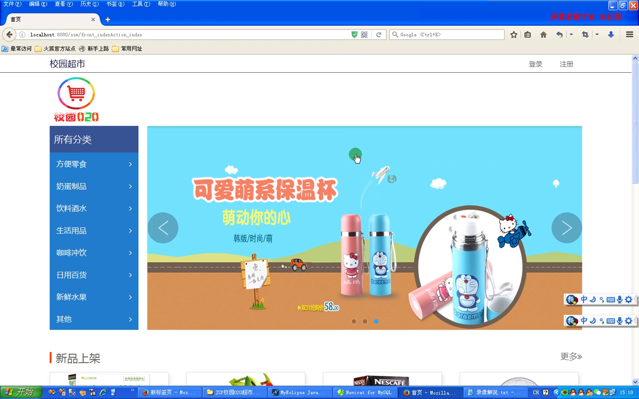Activate the screenshot crop tool icon
The width and height of the screenshot is (639, 399).
(x=586, y=35)
